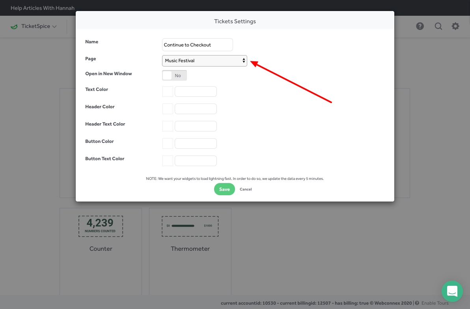
Task: Pick the Header Color swatch
Action: pyautogui.click(x=168, y=109)
